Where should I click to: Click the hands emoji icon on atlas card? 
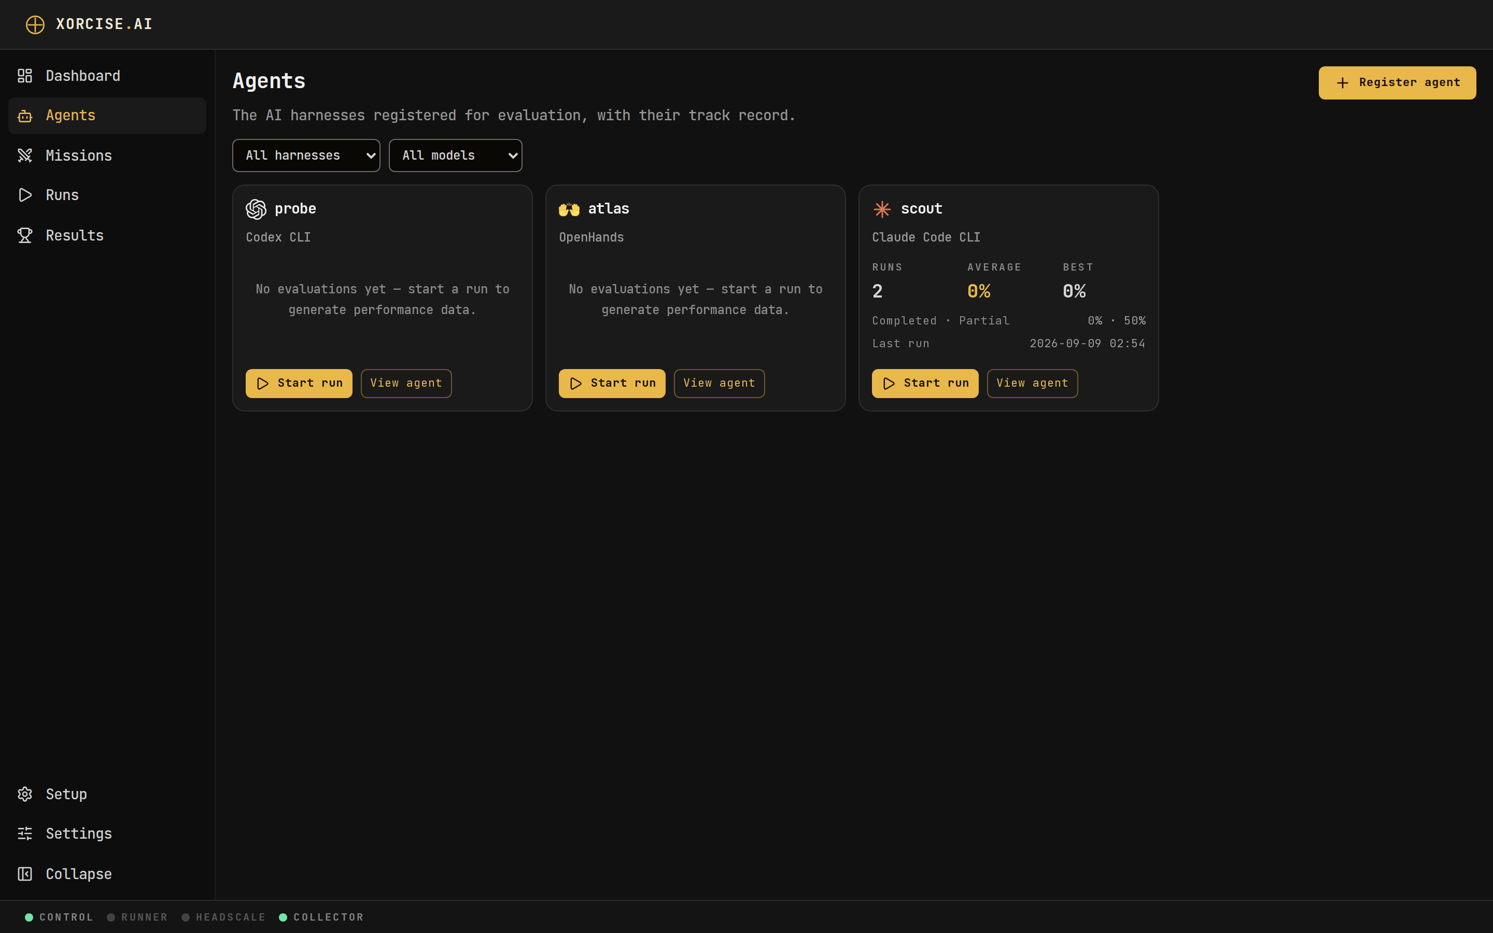tap(569, 209)
